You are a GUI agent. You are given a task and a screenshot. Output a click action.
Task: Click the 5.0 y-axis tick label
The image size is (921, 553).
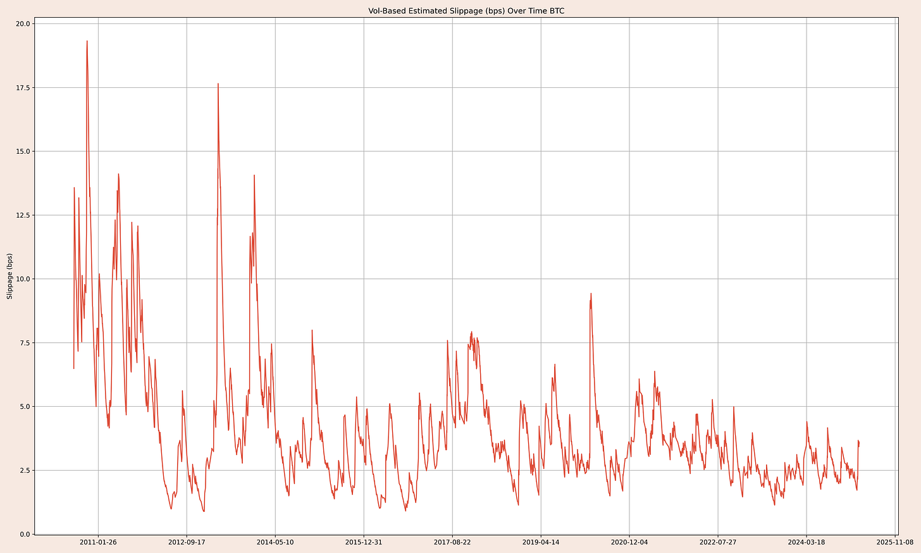pyautogui.click(x=26, y=406)
